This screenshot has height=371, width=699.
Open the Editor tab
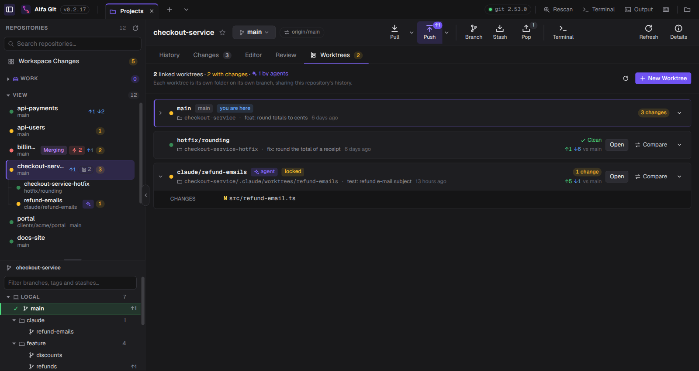coord(253,55)
